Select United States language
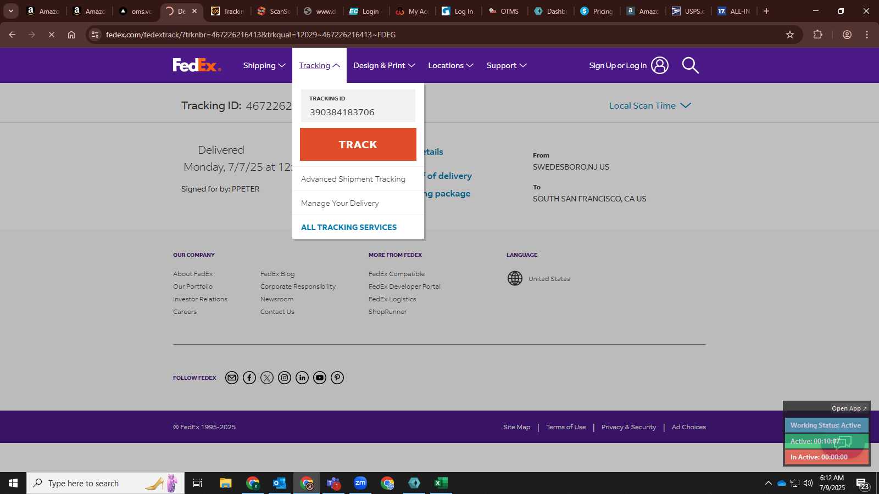Viewport: 879px width, 494px height. click(x=549, y=279)
